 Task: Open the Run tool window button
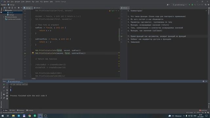click(5, 110)
